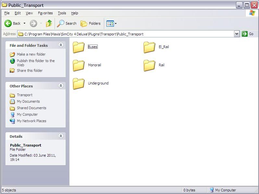Open the View menu
Screen dimensions: 259x194
click(29, 13)
